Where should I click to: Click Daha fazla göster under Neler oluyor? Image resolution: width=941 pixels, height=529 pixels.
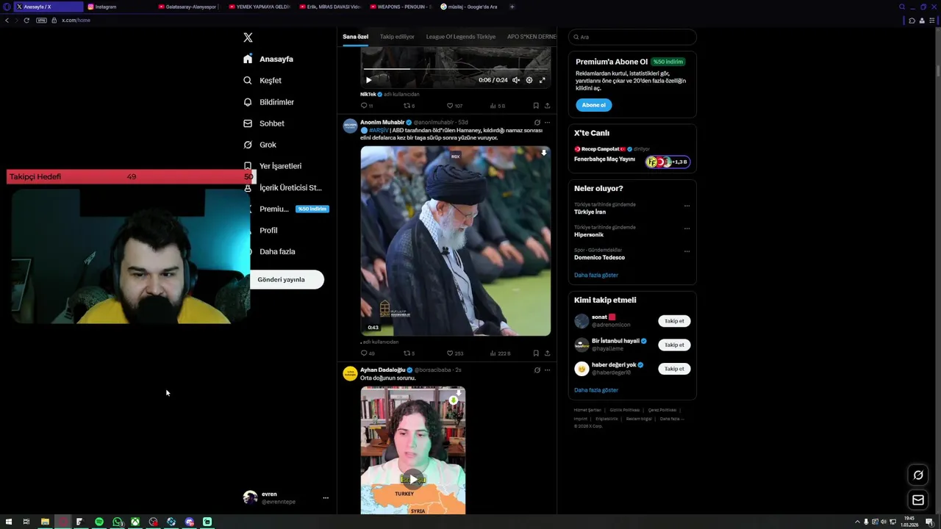click(x=596, y=275)
